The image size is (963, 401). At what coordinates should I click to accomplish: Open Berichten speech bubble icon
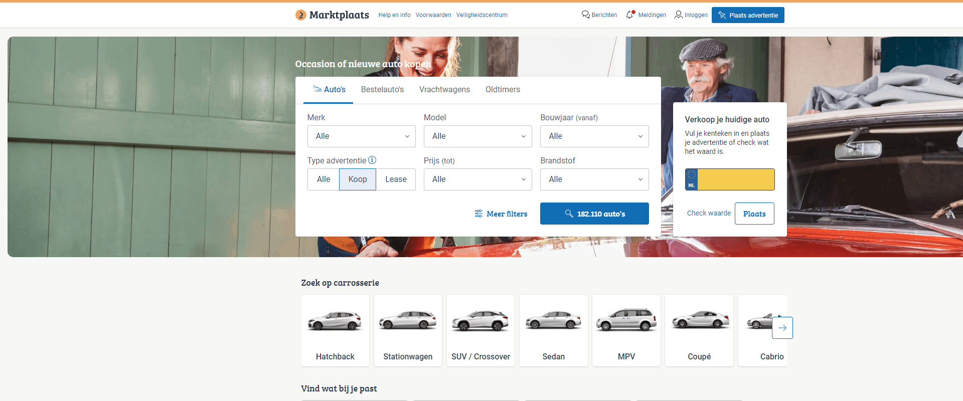coord(585,15)
